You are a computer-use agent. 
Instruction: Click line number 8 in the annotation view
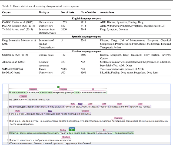(8, 143)
